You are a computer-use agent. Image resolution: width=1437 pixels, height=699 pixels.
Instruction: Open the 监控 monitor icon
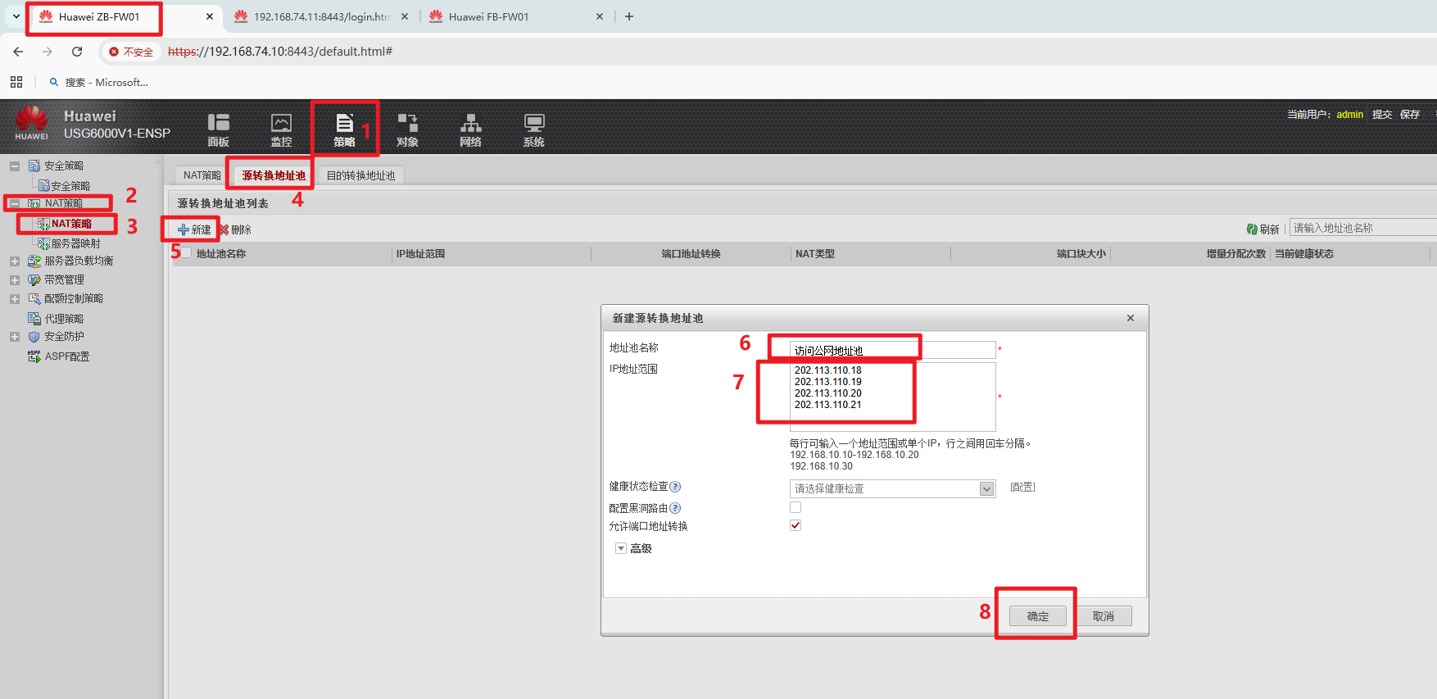tap(281, 124)
